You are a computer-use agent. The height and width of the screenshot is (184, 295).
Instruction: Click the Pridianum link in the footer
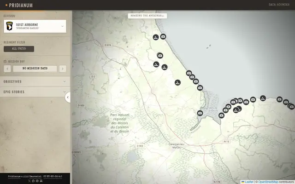coord(14,177)
